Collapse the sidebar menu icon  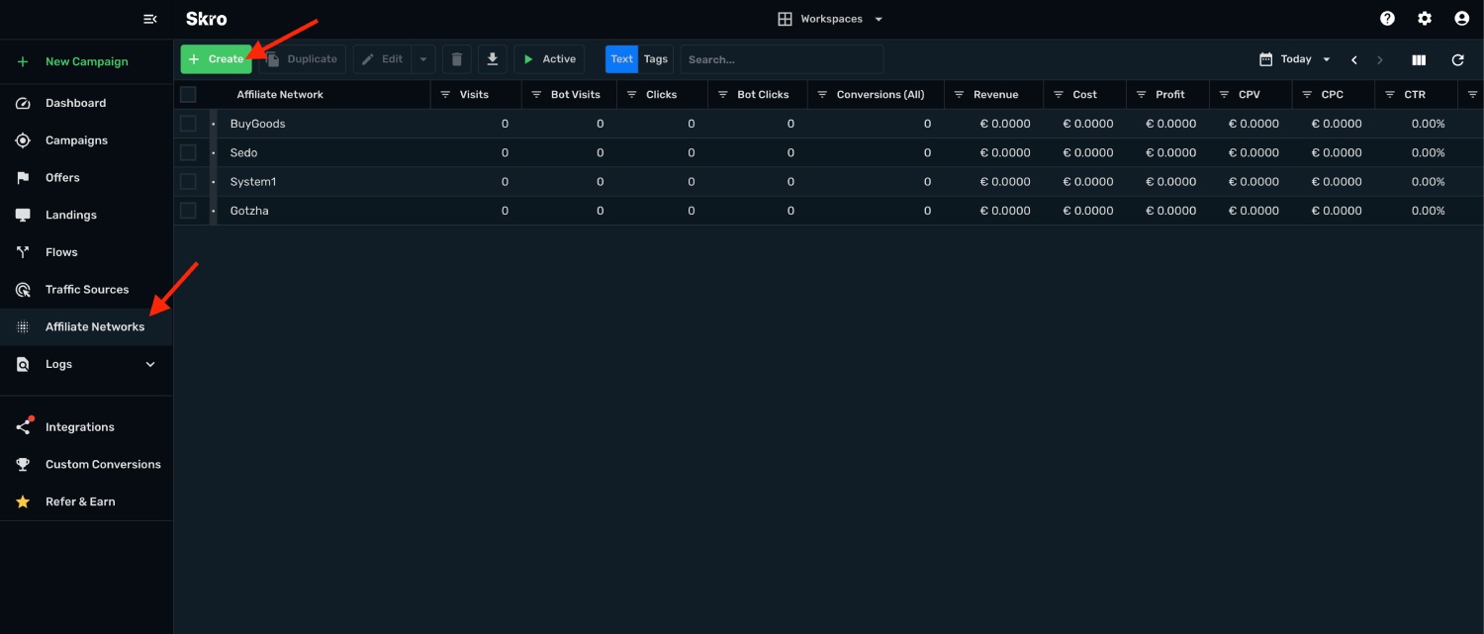tap(150, 19)
